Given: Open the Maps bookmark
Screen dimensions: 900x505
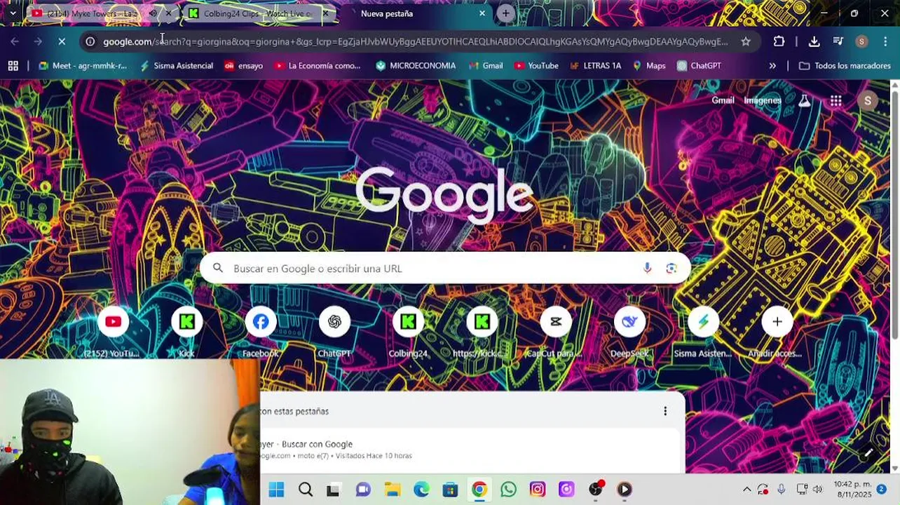Looking at the screenshot, I should click(649, 66).
